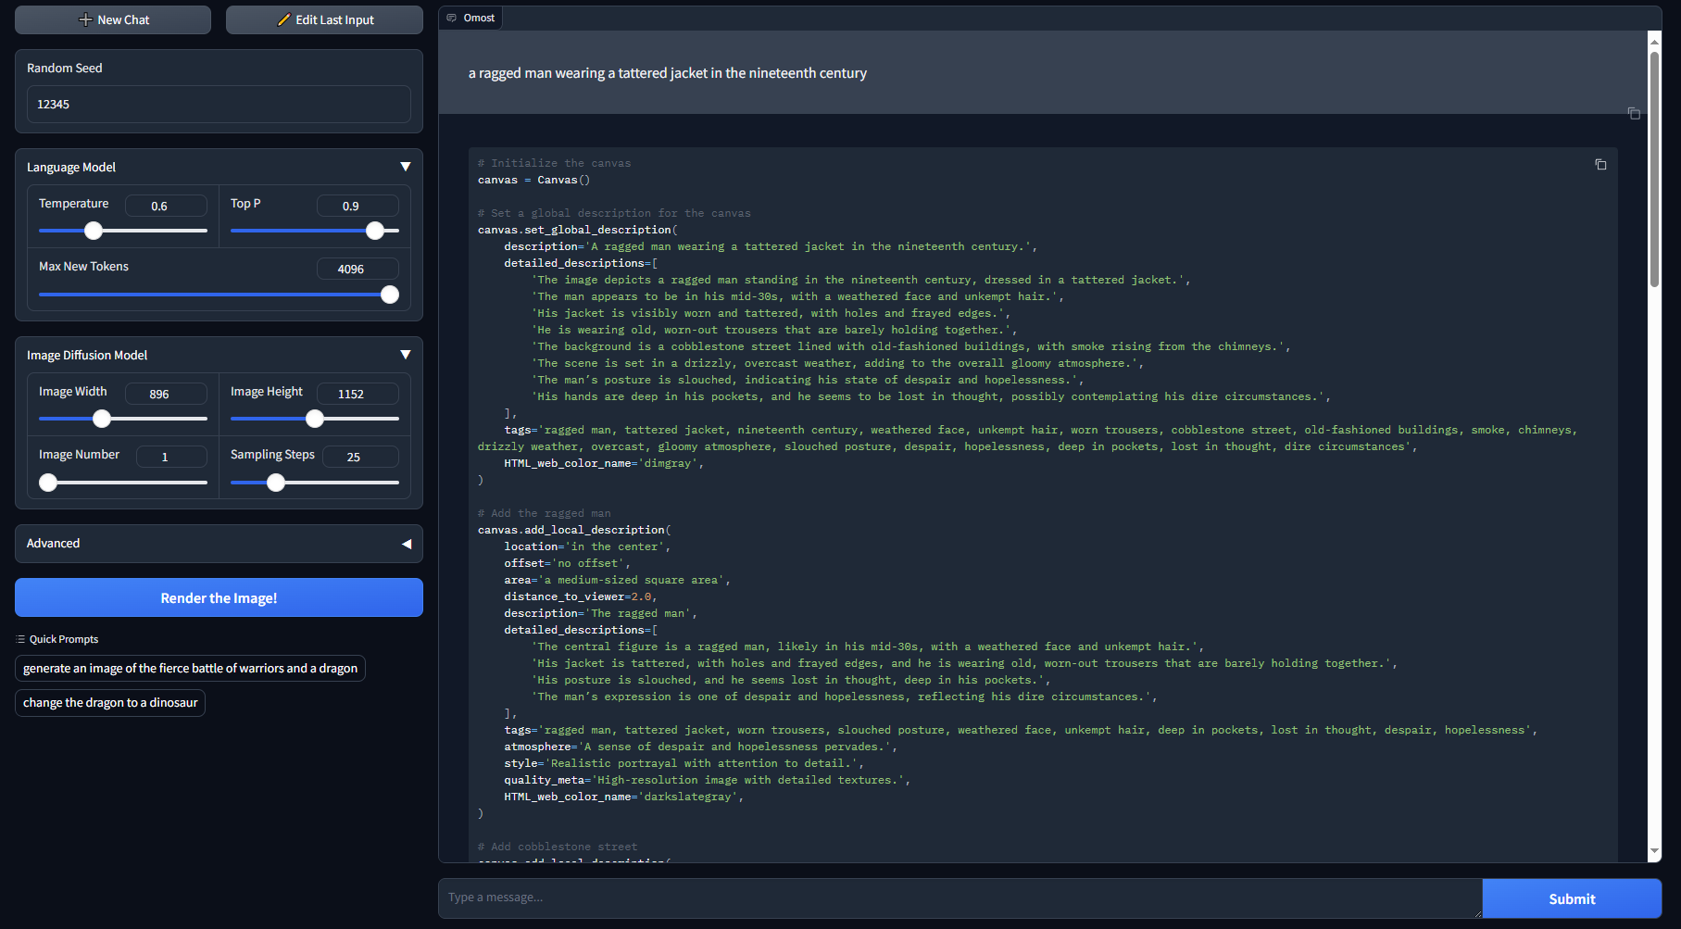This screenshot has width=1681, height=929.
Task: Collapse the Language Model section
Action: coord(405,167)
